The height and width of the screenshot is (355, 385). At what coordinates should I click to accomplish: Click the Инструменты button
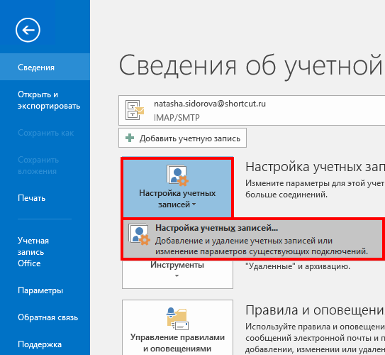(177, 274)
